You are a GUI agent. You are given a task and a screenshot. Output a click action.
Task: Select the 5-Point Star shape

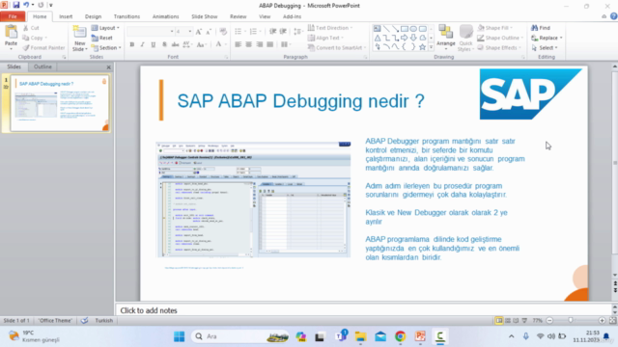coord(423,47)
